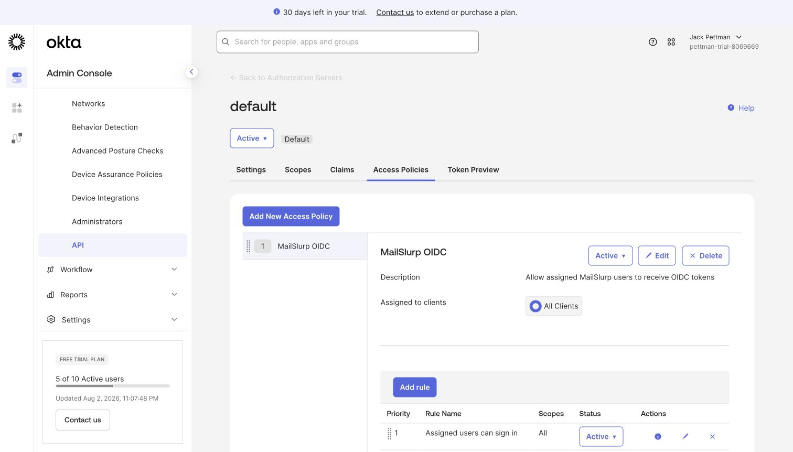
Task: Edit the Assigned users can sign in rule with the pencil
Action: pos(685,436)
